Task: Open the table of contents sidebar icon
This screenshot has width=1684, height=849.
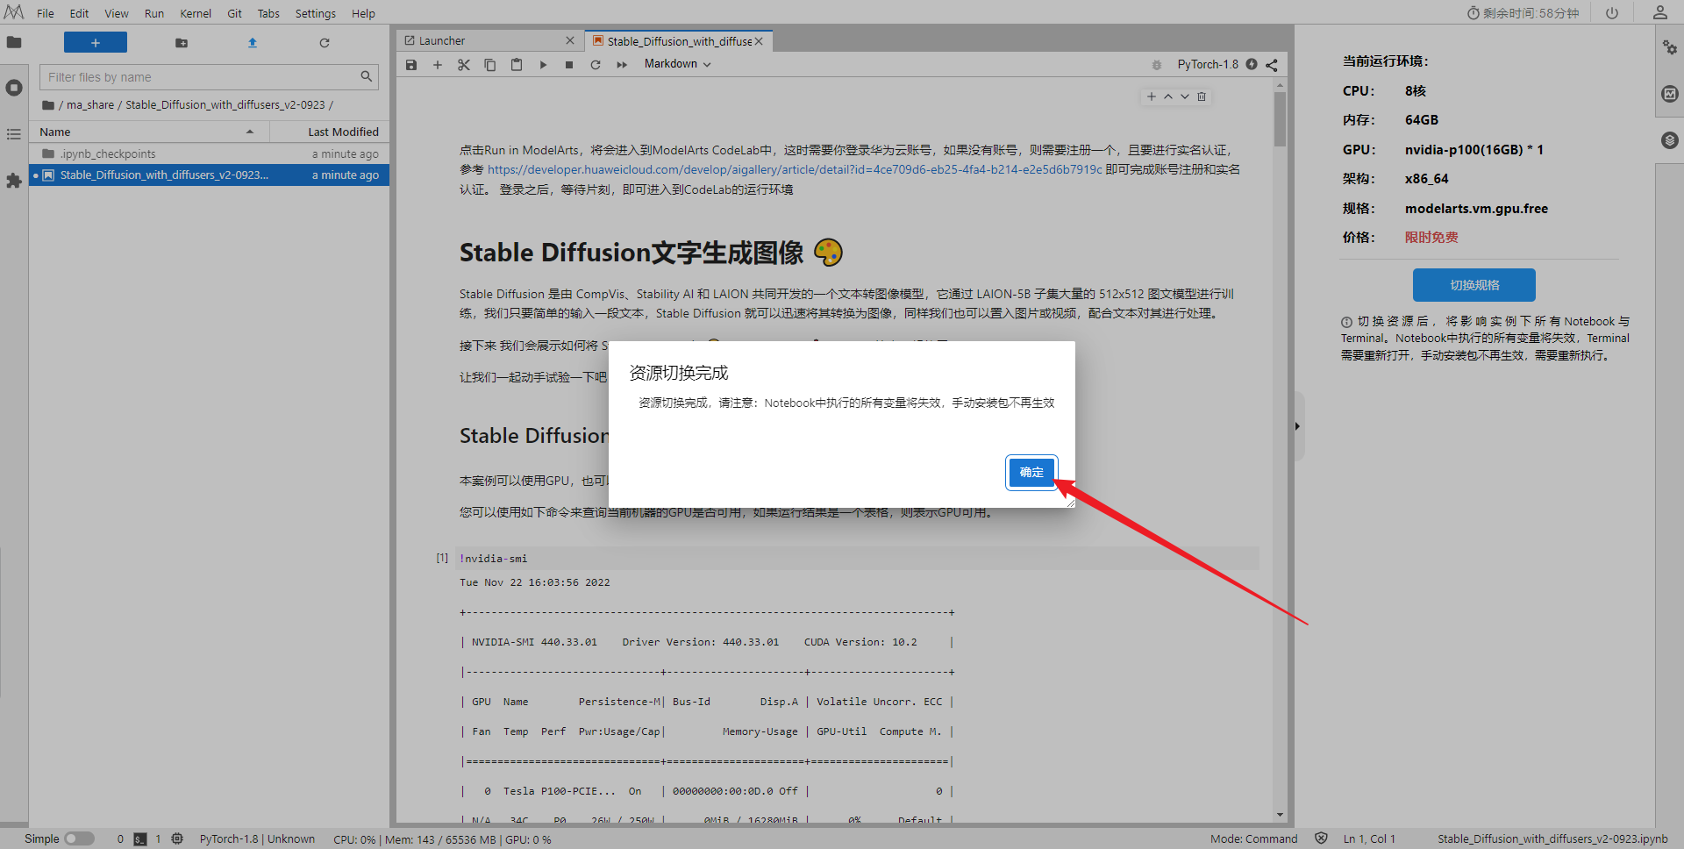Action: click(14, 134)
